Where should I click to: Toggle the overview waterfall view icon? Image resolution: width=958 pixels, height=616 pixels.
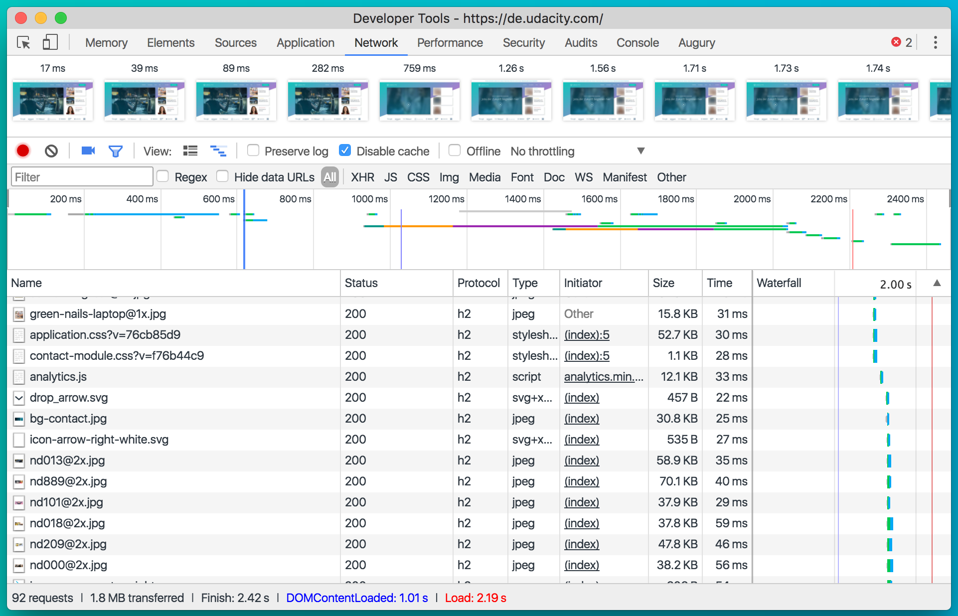click(218, 151)
